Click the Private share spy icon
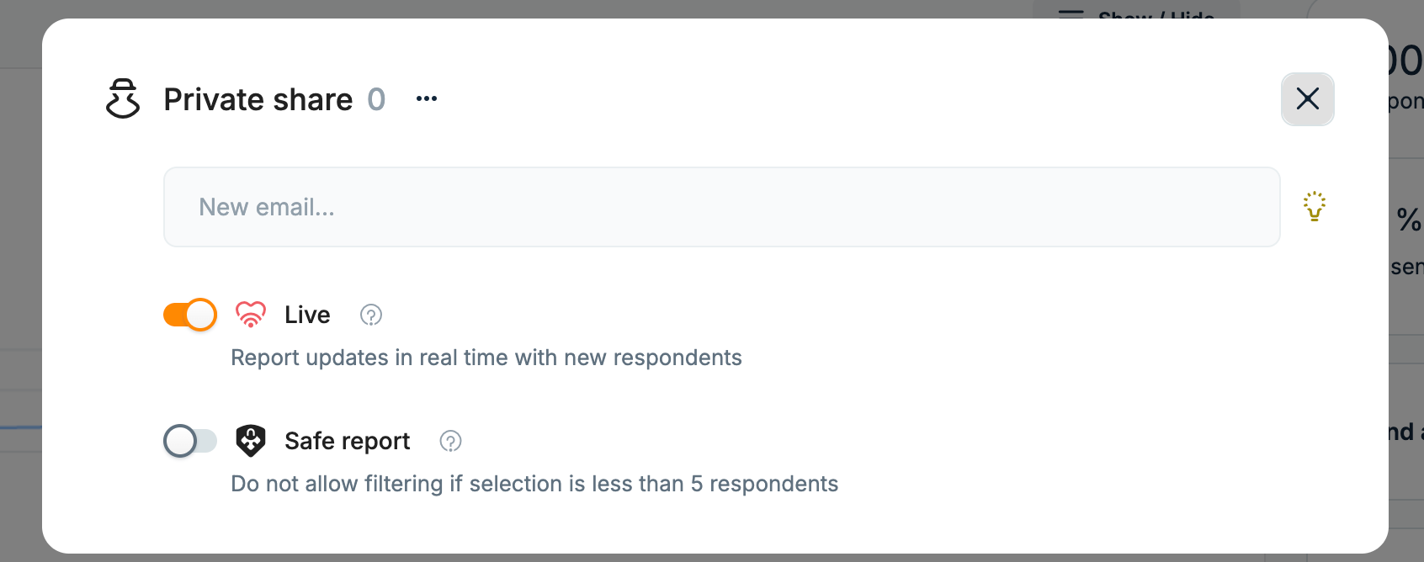 [x=123, y=99]
